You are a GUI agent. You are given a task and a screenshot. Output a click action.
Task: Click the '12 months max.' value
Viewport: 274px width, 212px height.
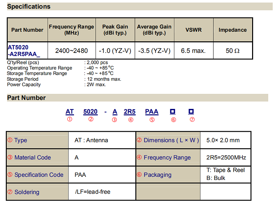(104, 79)
